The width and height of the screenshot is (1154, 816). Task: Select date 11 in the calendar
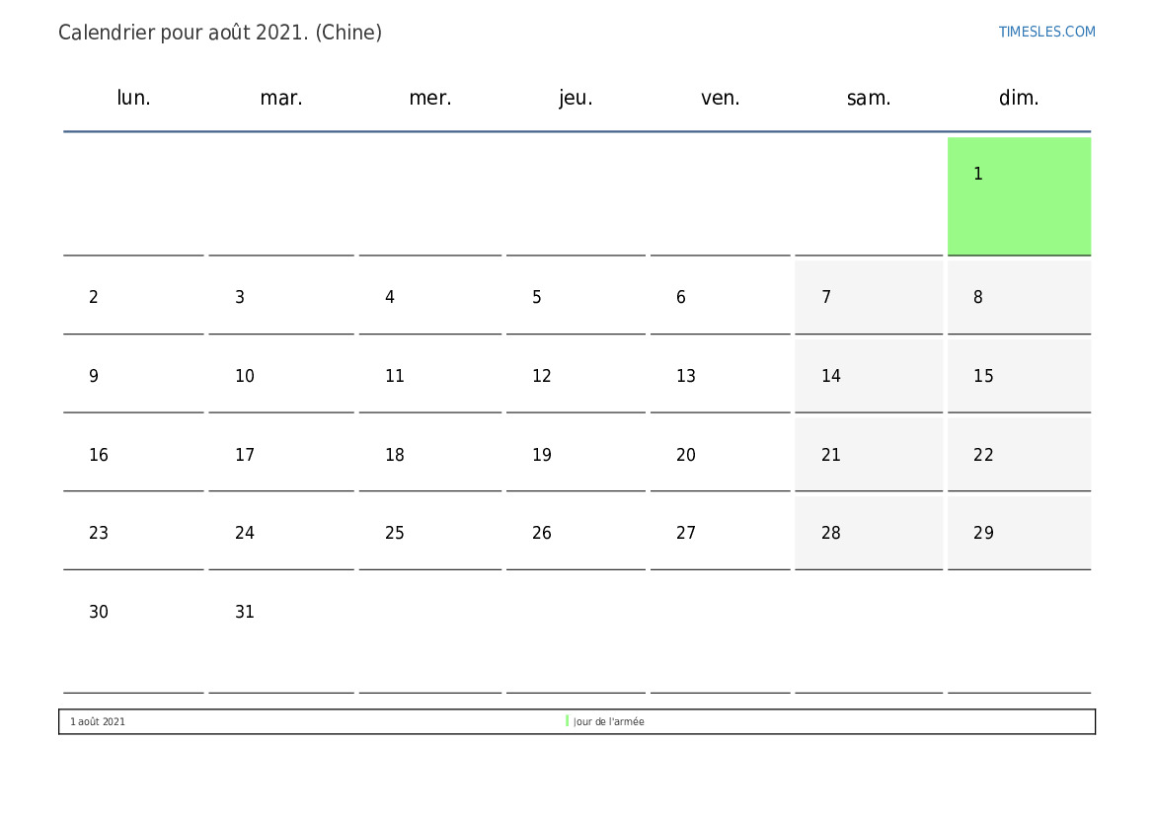(x=430, y=376)
